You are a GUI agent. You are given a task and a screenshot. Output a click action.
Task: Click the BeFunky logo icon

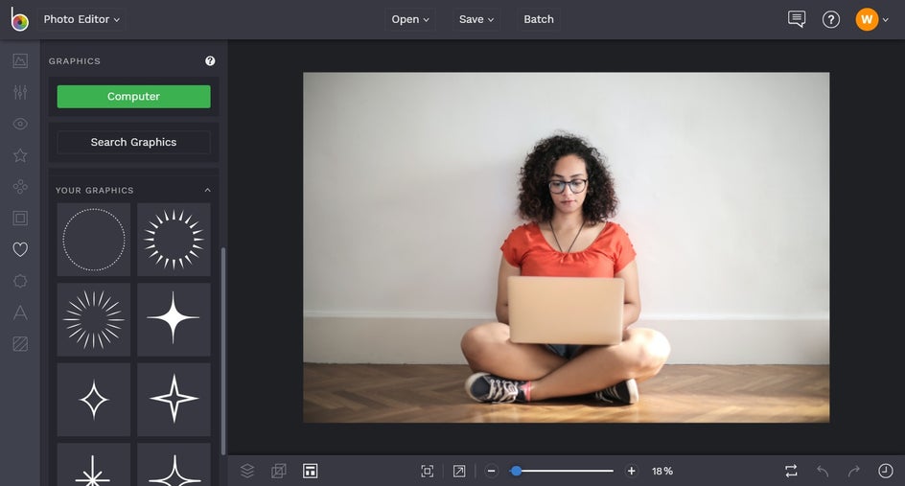coord(19,19)
